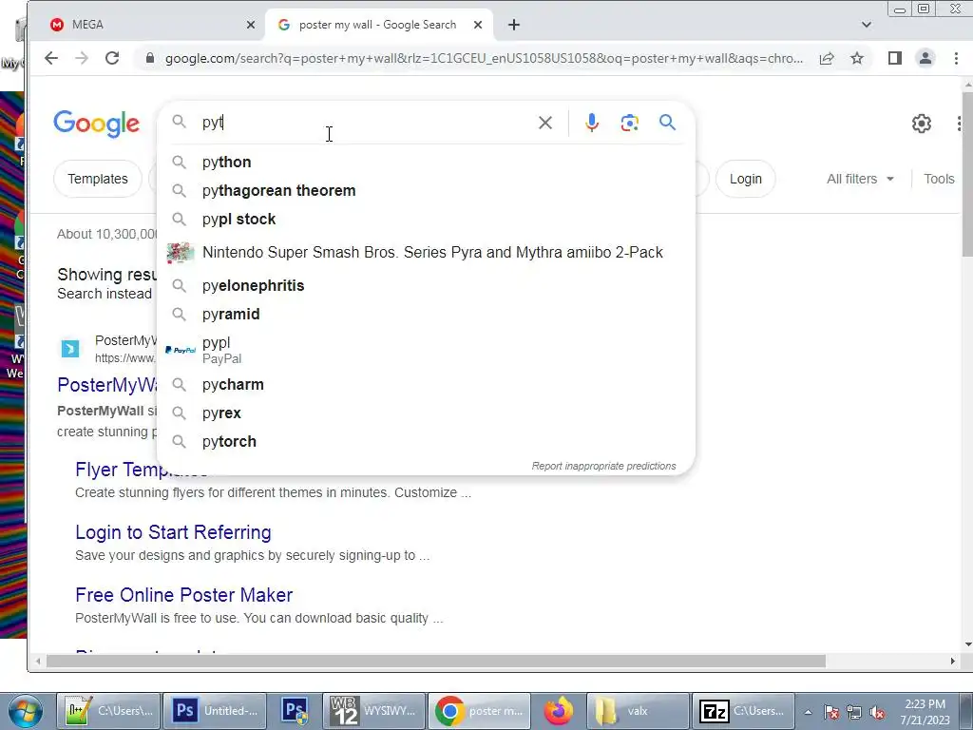Open the Tools search option
Image resolution: width=973 pixels, height=730 pixels.
939,179
